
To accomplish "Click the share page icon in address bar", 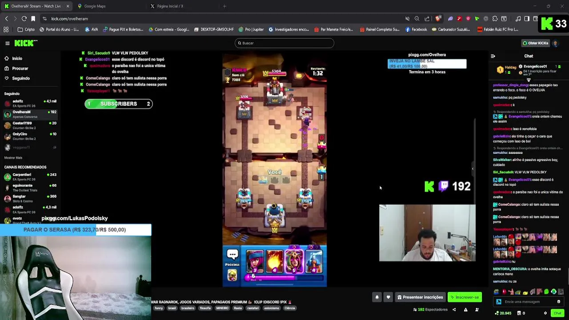I will pyautogui.click(x=427, y=19).
